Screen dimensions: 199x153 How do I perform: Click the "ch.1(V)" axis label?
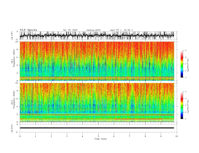coord(12,35)
